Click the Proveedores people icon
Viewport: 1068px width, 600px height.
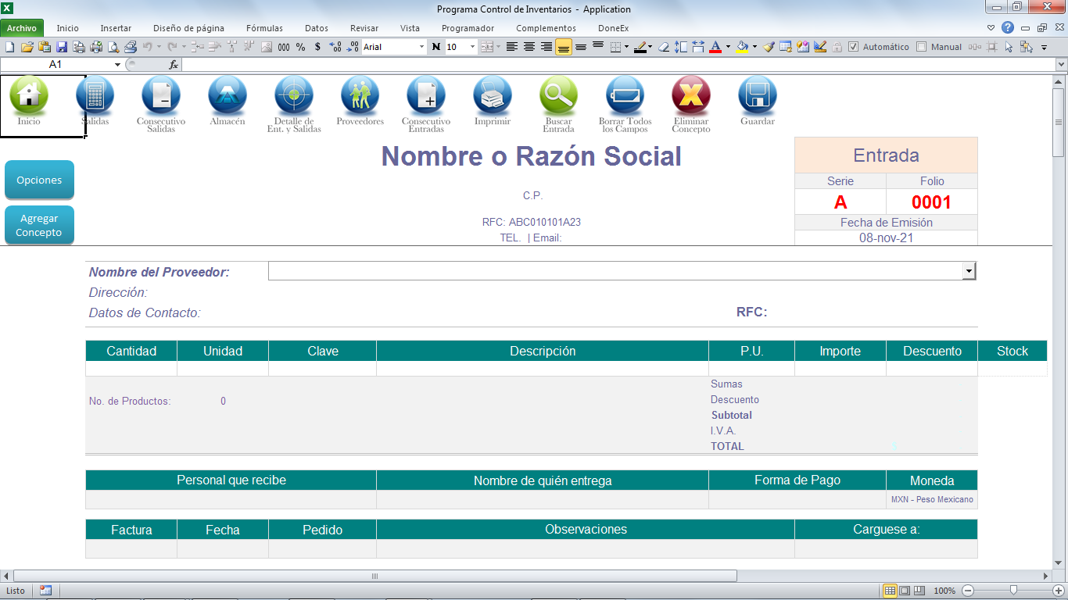tap(360, 95)
